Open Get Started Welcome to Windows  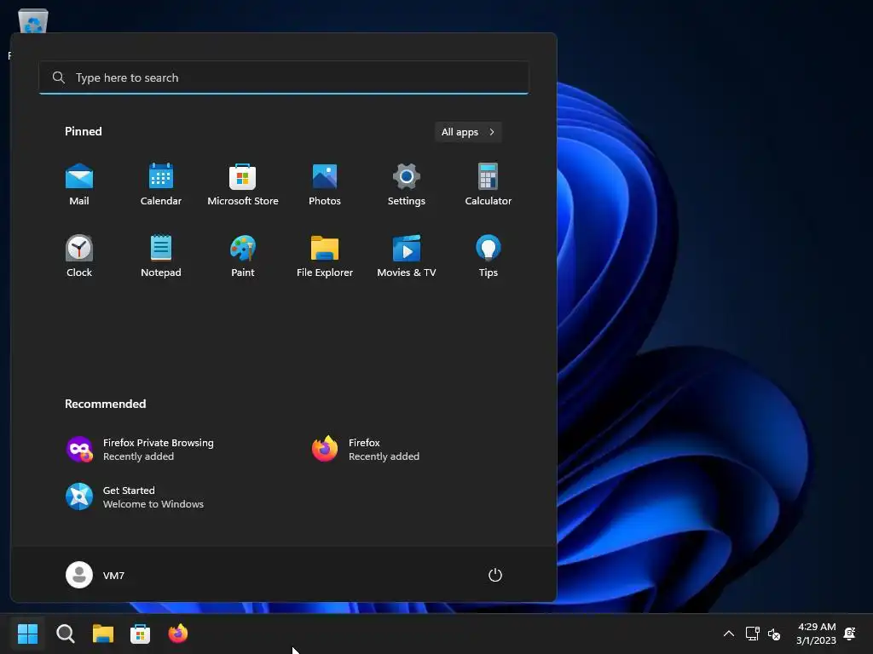135,497
